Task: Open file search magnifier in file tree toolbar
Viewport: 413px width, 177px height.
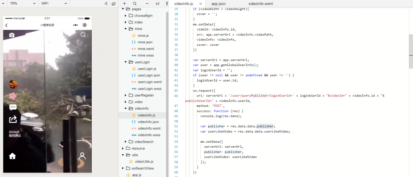Action: 135,3
